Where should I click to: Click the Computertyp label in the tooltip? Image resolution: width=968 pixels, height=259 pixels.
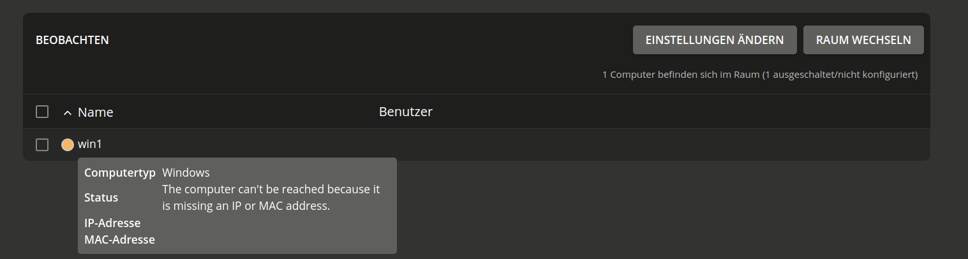119,173
